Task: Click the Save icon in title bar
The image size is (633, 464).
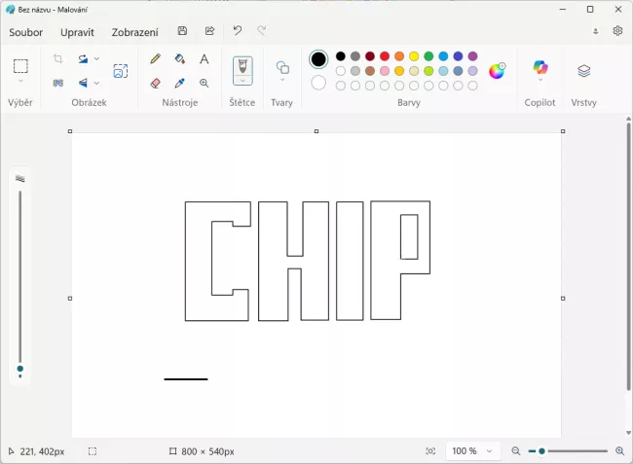Action: pos(182,31)
